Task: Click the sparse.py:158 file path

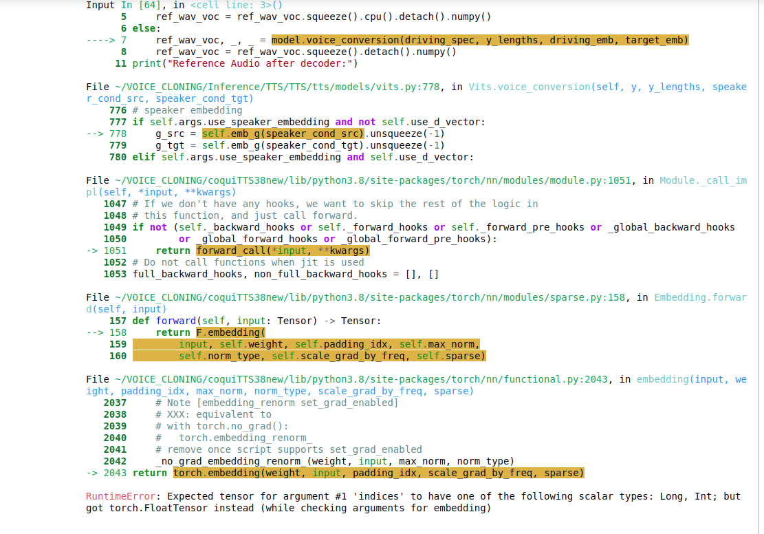Action: [370, 297]
